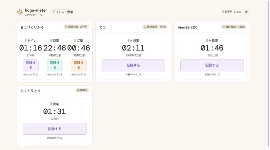Click the 記録専用 badge on the おくすりメモ card
270x150 pixels.
click(82, 90)
